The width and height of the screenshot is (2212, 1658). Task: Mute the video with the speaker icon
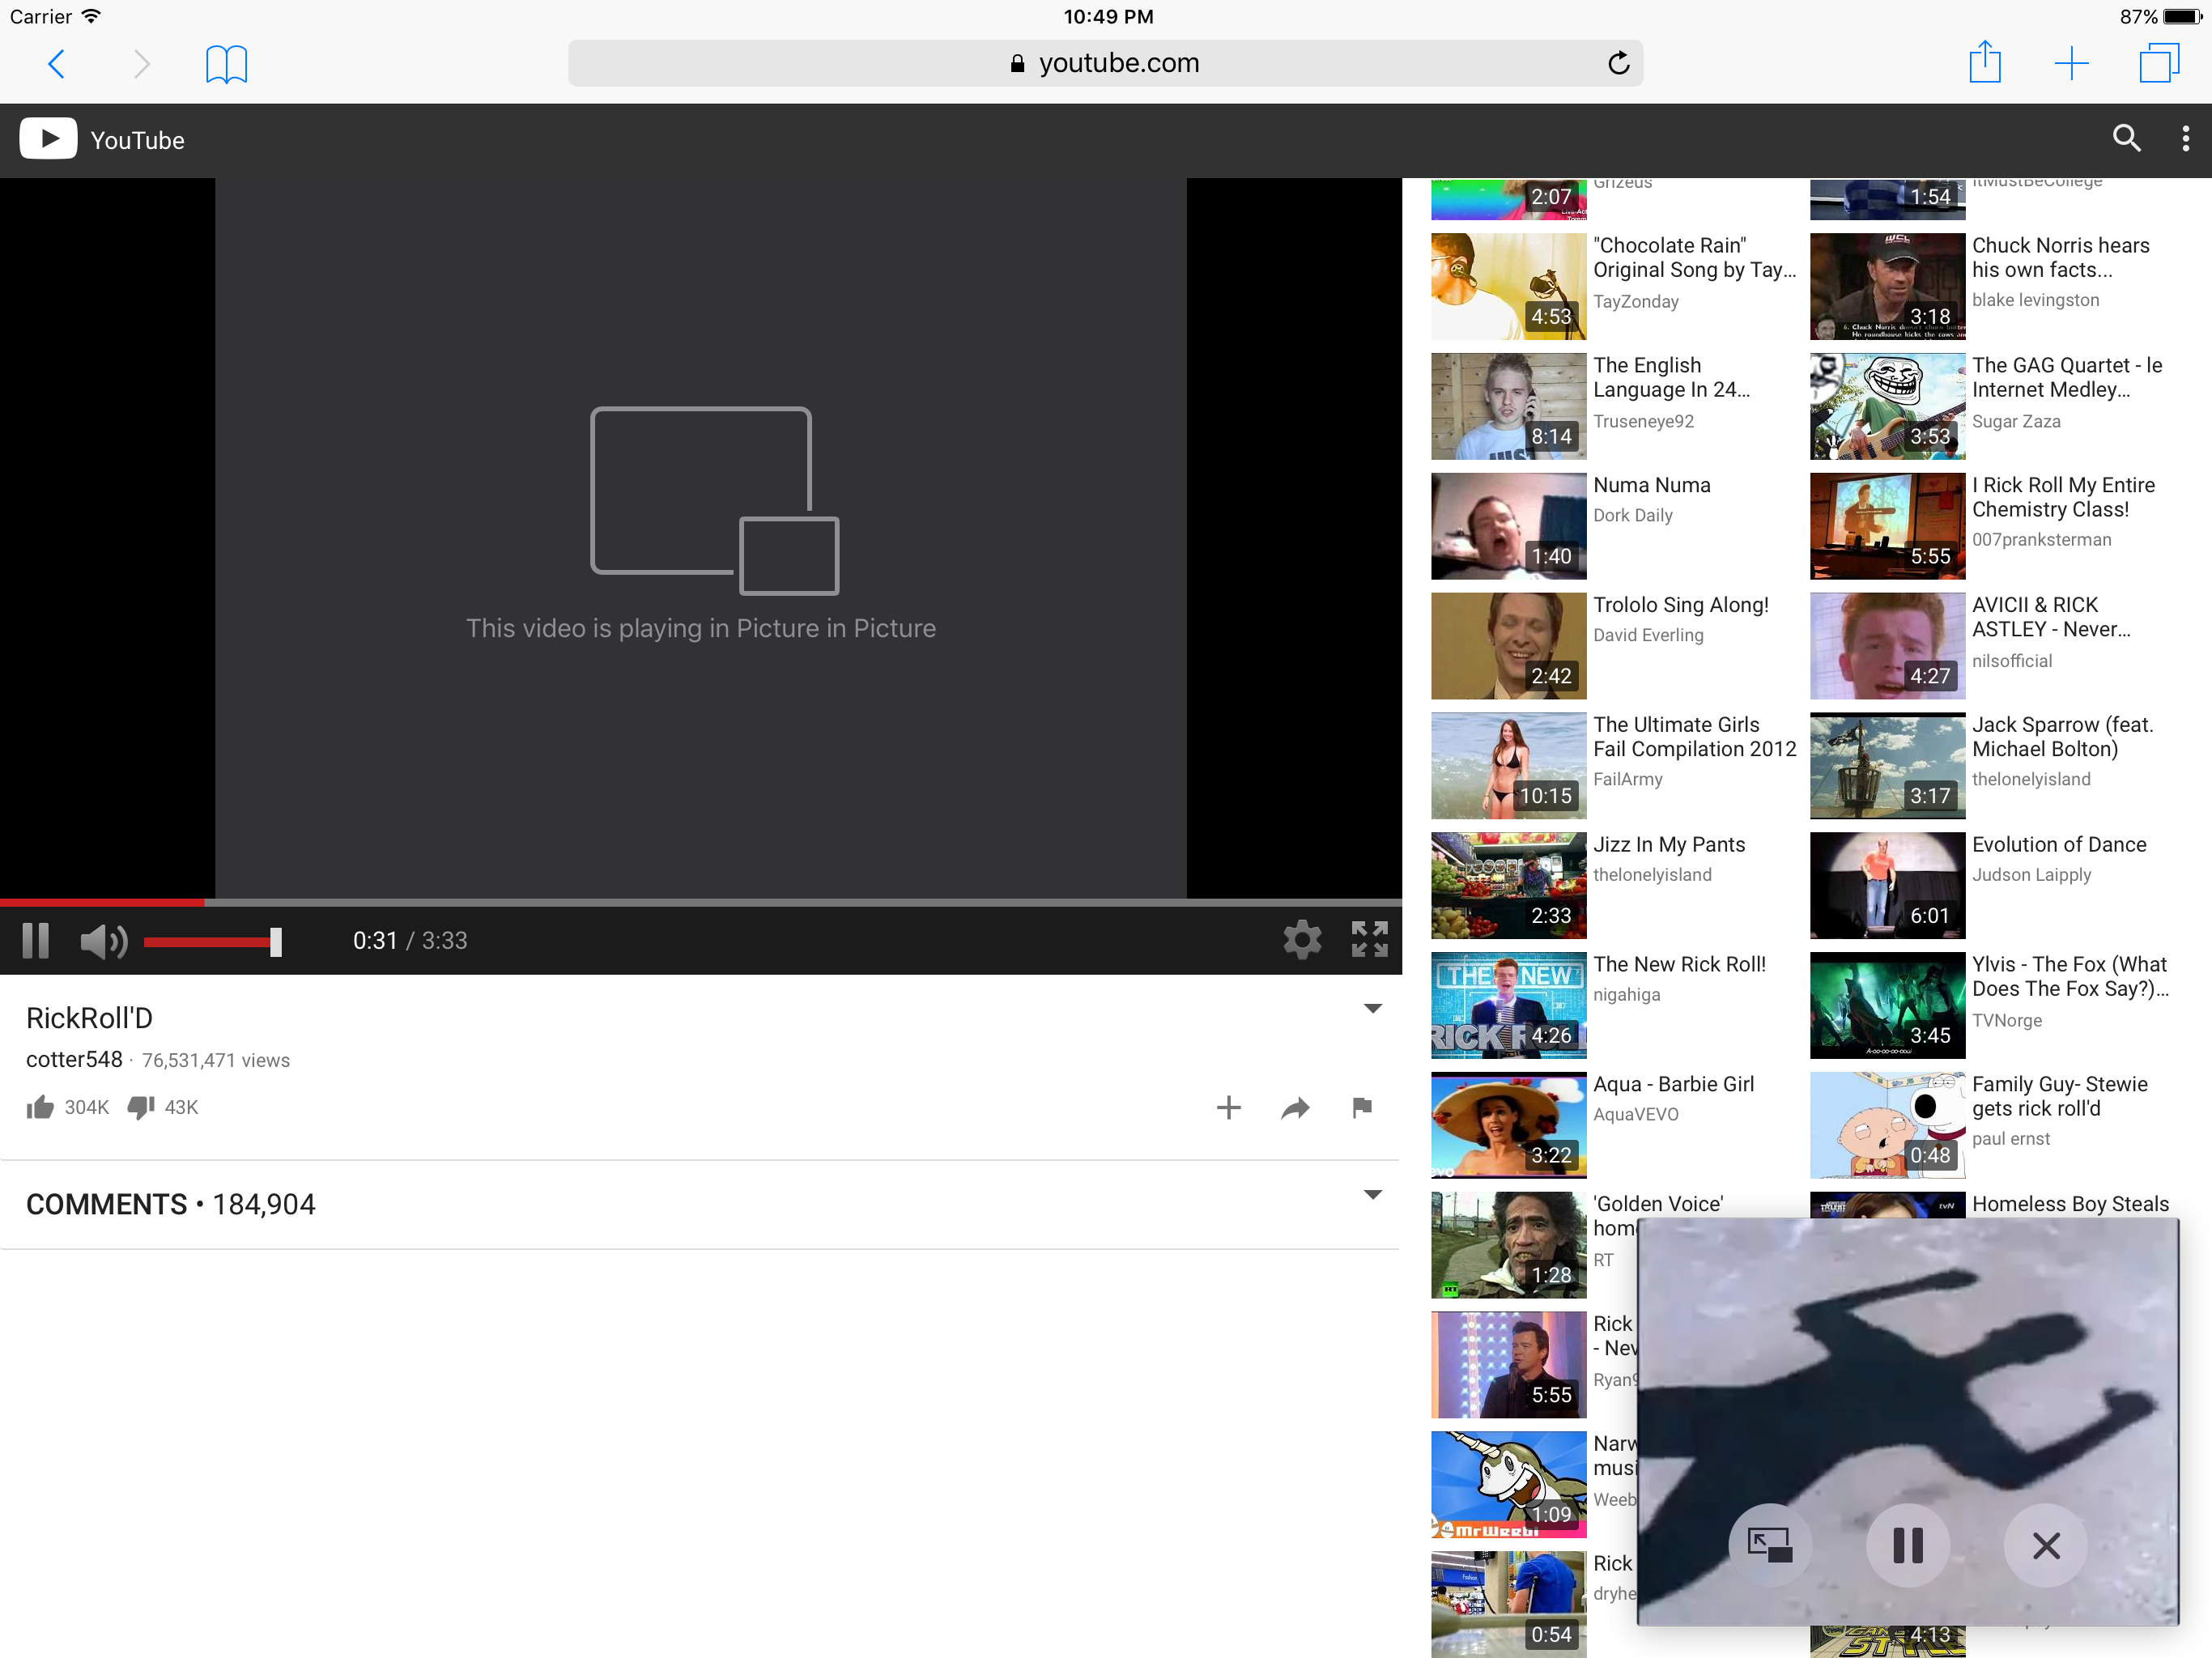(103, 940)
